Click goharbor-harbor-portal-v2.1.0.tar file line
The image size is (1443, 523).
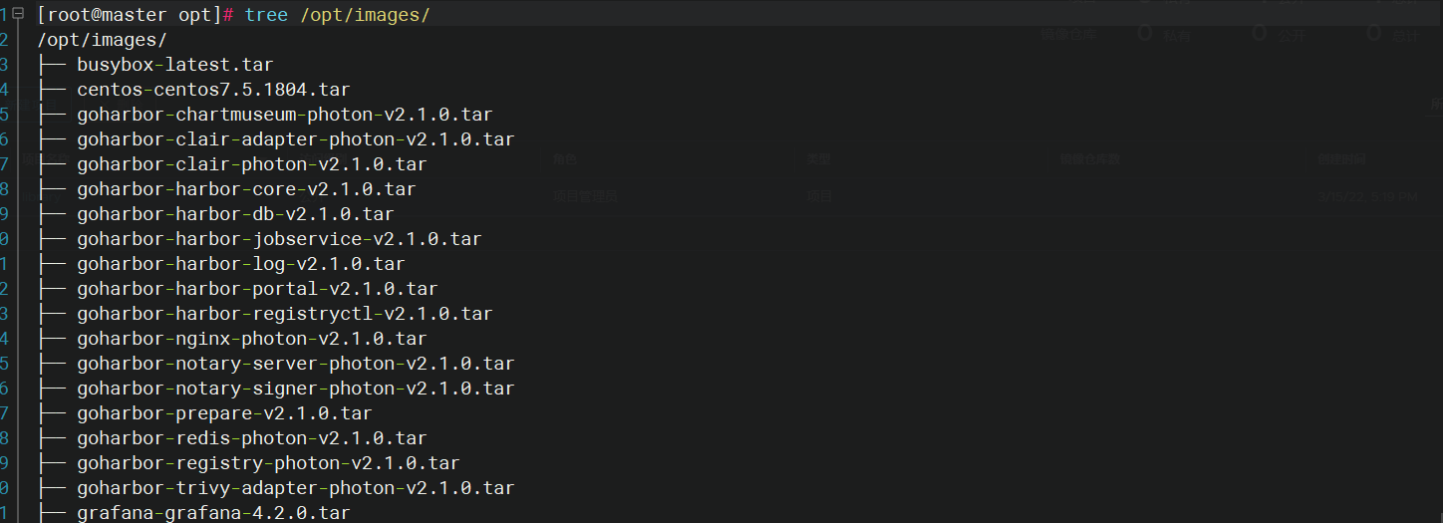tap(257, 289)
